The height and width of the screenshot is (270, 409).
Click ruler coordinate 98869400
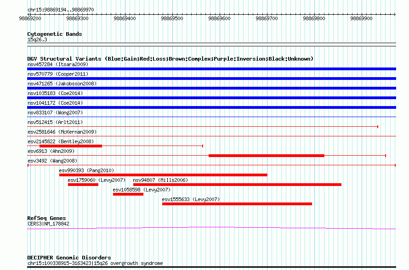[125, 18]
